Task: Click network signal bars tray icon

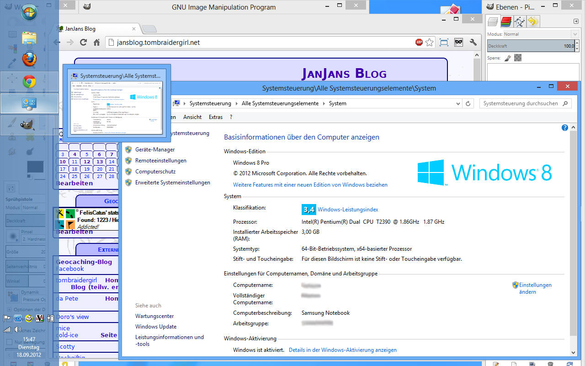Action: [7, 329]
